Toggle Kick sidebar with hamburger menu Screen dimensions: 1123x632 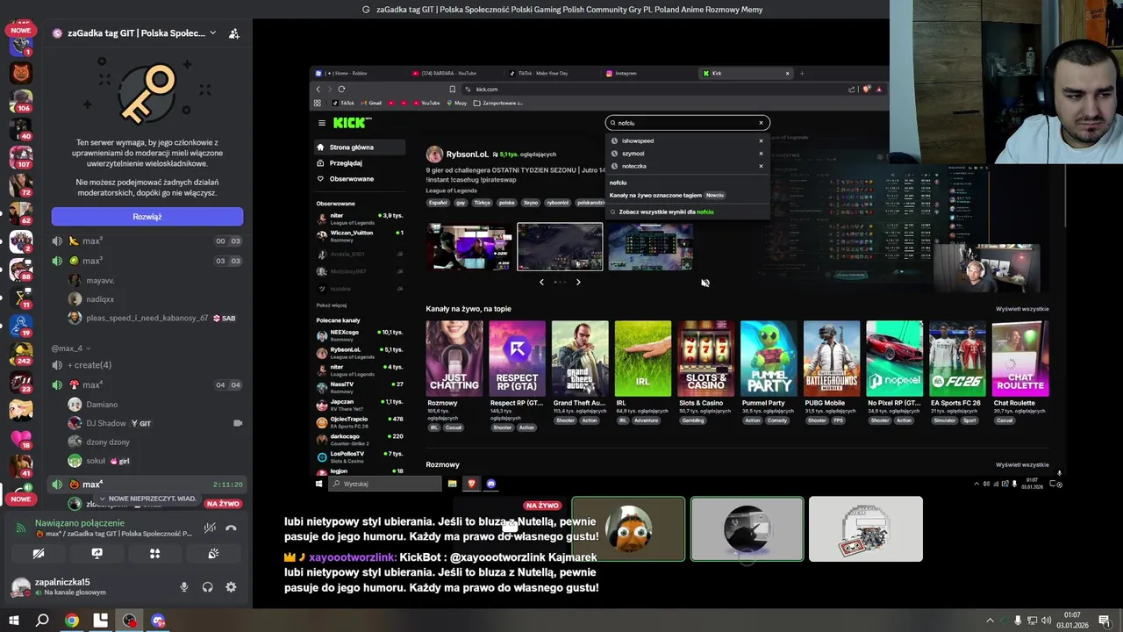click(x=322, y=123)
